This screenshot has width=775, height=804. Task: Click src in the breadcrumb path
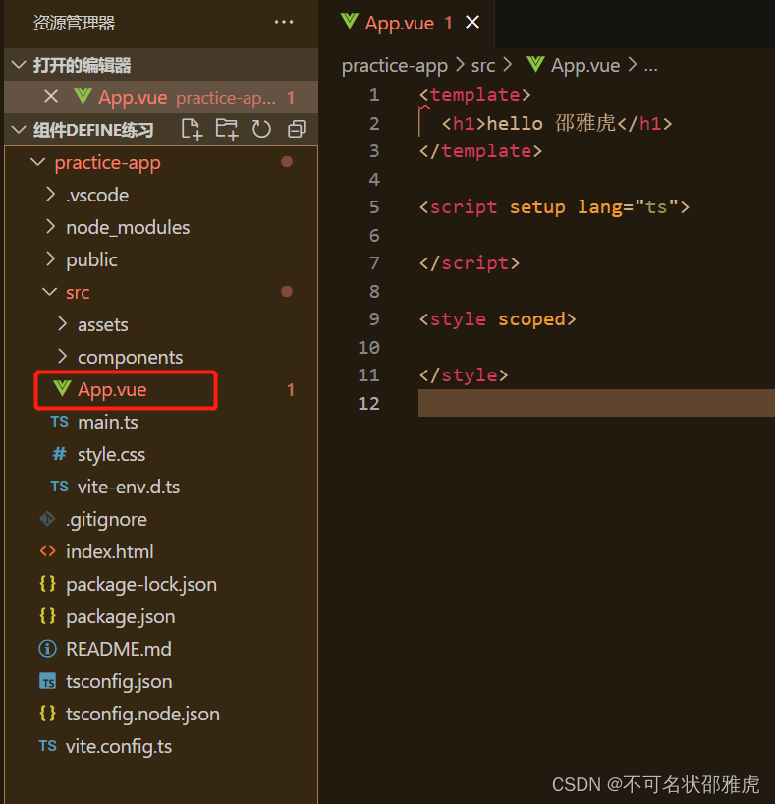[x=483, y=66]
